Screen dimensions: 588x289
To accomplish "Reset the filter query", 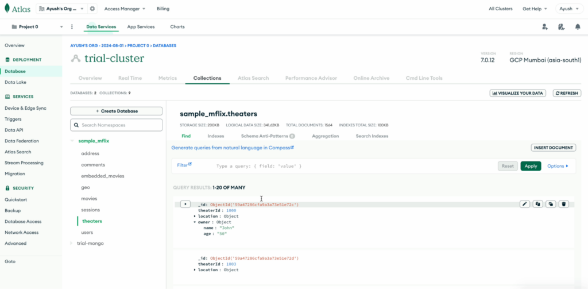I will click(508, 166).
